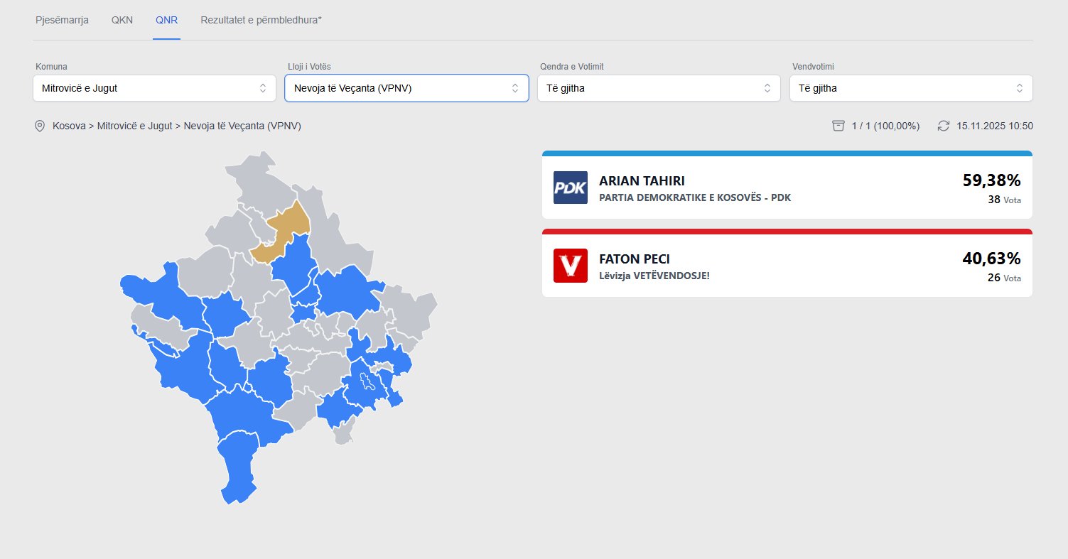Switch to the QKN tab
The width and height of the screenshot is (1068, 559).
(122, 20)
